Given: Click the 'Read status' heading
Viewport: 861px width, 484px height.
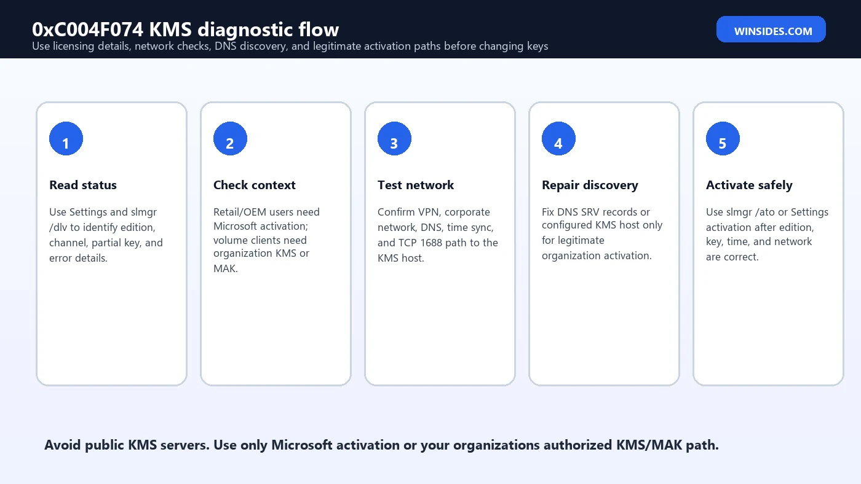Looking at the screenshot, I should click(x=83, y=185).
